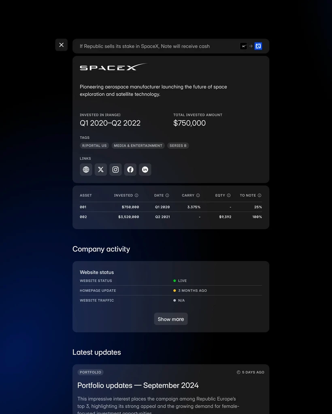Screen dimensions: 332x414
Task: Open the SpaceX website globe link
Action: tap(86, 169)
